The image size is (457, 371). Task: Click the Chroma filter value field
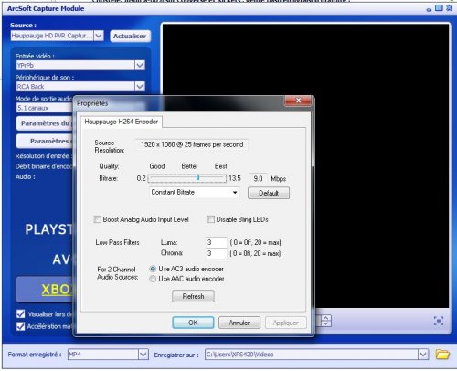(216, 253)
